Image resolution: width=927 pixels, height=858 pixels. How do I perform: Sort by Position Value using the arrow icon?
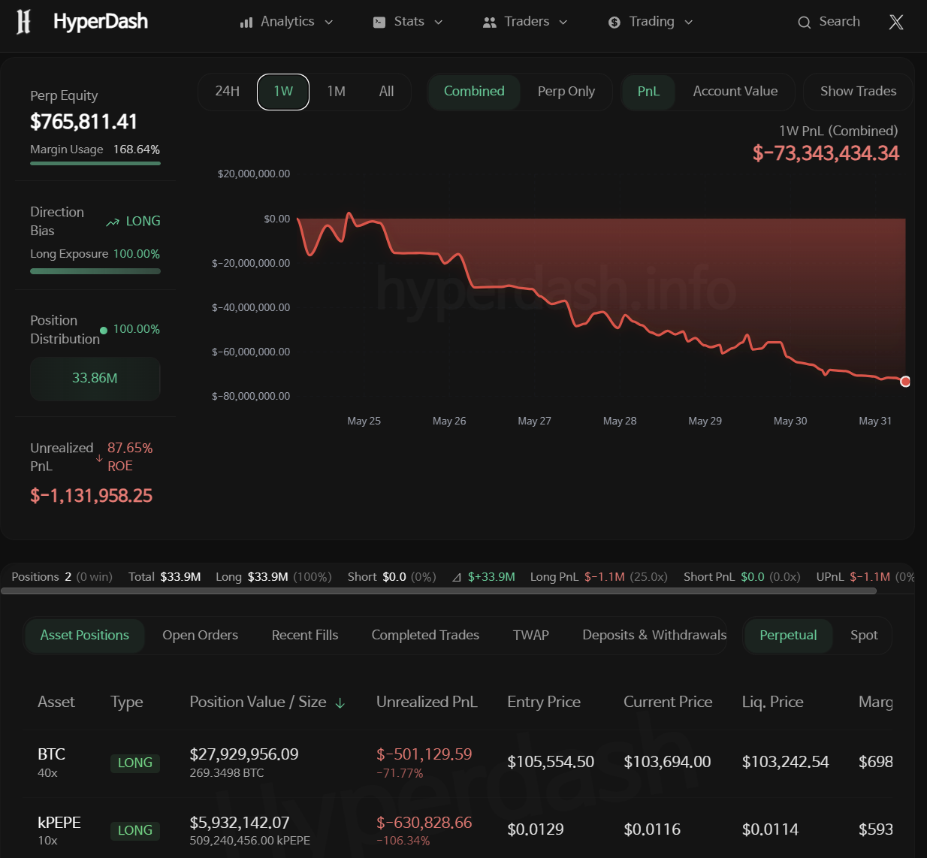click(340, 702)
